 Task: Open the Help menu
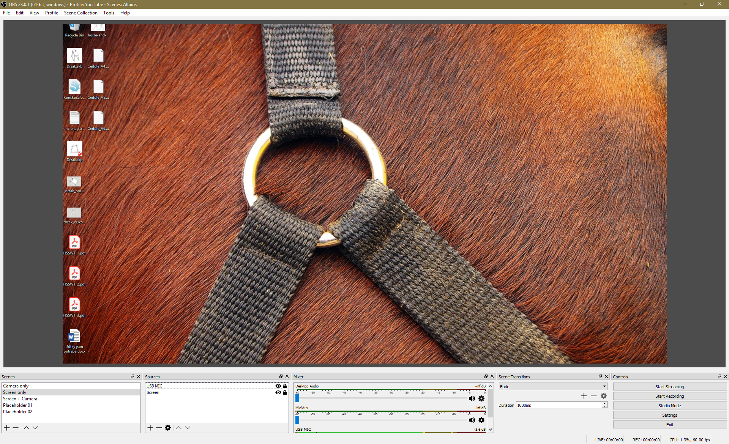coord(125,13)
